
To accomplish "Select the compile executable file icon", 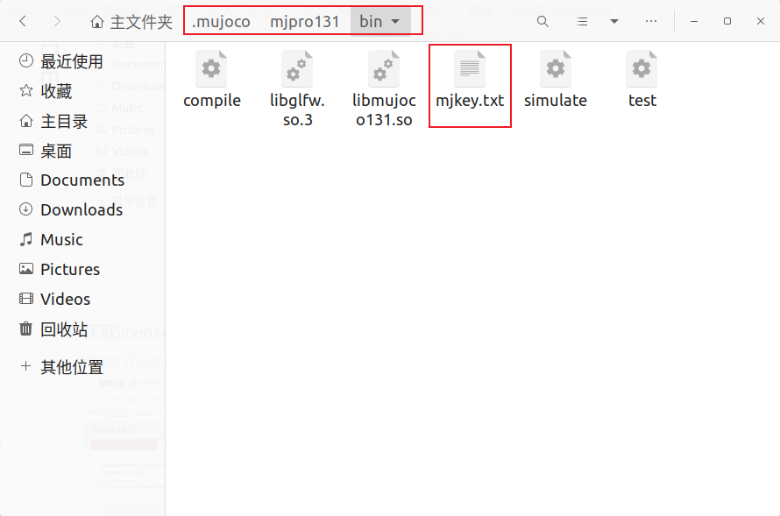I will point(211,68).
